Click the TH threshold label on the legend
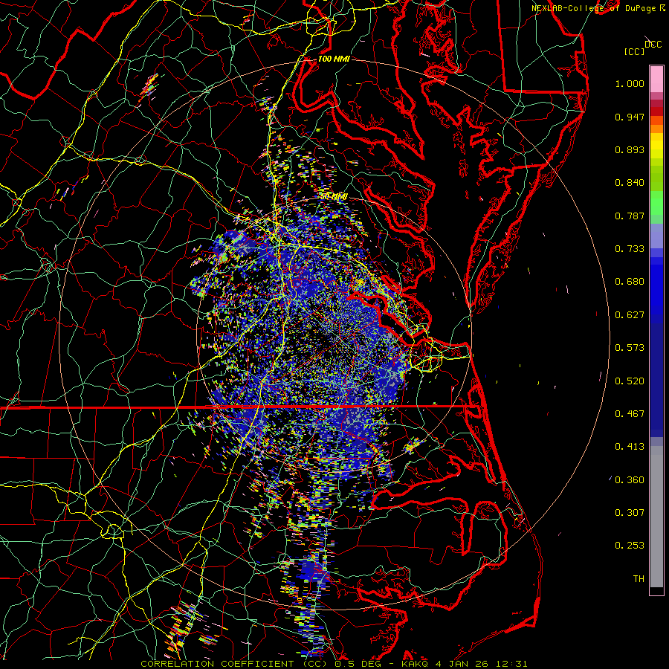 [639, 579]
